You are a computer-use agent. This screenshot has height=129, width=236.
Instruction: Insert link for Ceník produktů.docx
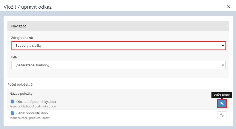point(222,115)
